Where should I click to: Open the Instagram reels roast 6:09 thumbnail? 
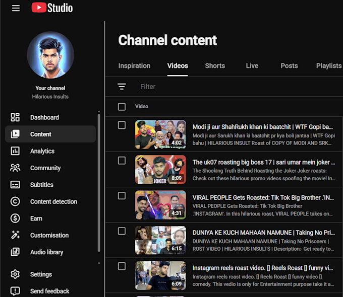[x=160, y=275]
